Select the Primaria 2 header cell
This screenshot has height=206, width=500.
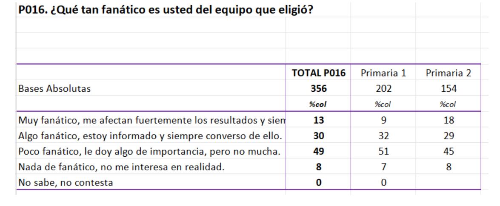tap(449, 73)
